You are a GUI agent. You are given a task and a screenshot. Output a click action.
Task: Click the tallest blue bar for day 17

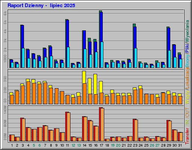[x=101, y=27]
